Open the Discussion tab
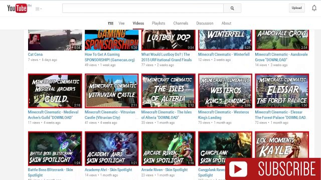Image resolution: width=321 pixels, height=180 pixels. [x=205, y=23]
